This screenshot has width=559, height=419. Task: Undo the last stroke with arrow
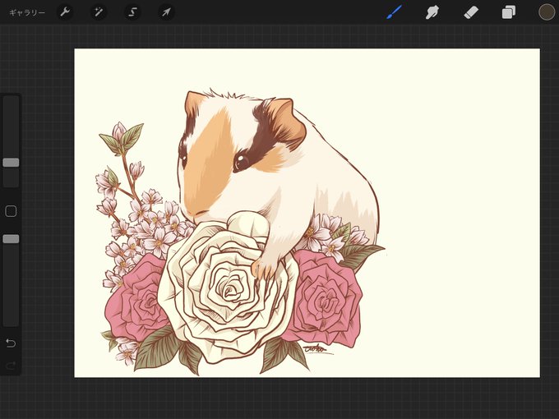click(11, 343)
